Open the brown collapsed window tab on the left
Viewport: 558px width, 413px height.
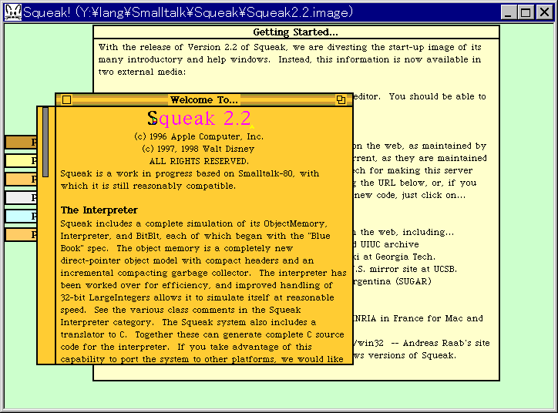coord(21,142)
